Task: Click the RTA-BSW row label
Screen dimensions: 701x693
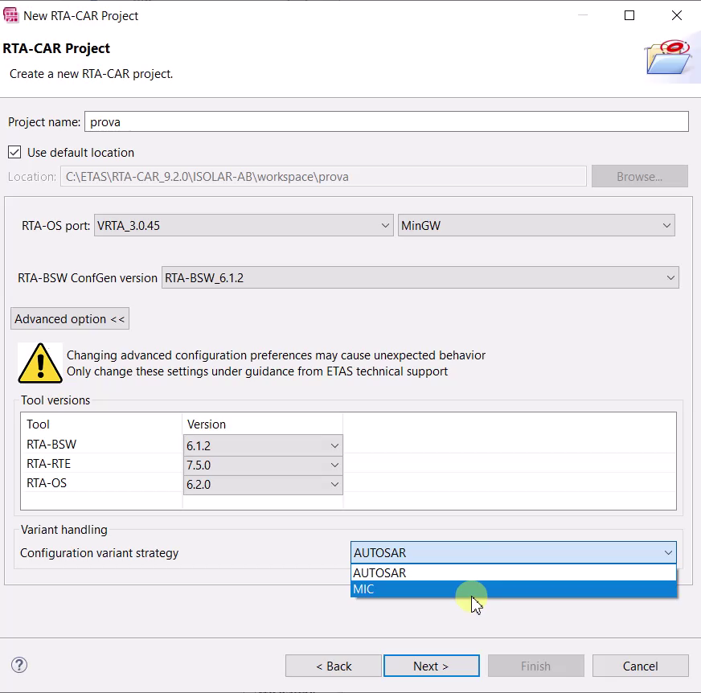Action: click(x=51, y=445)
